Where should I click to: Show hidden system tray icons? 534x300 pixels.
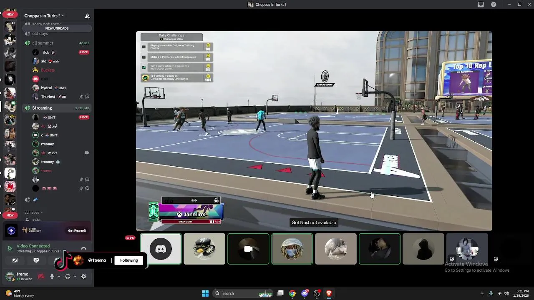tap(482, 293)
